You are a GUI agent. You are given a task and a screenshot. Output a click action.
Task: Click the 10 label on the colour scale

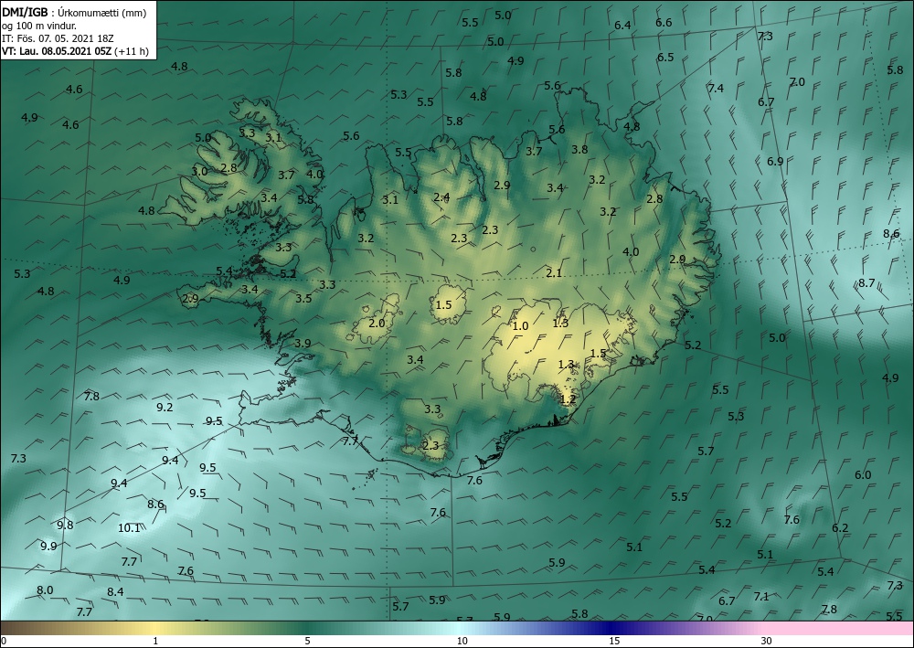point(462,641)
